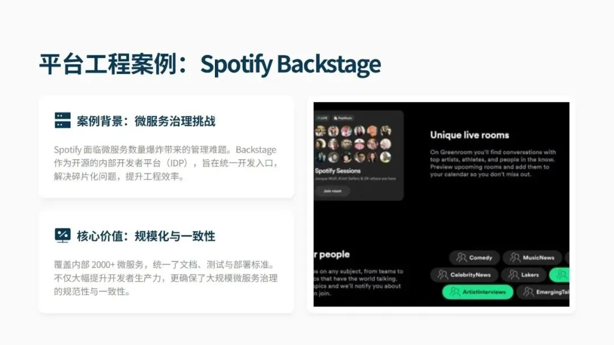
Task: Select the MusicNews topic chip
Action: [532, 257]
